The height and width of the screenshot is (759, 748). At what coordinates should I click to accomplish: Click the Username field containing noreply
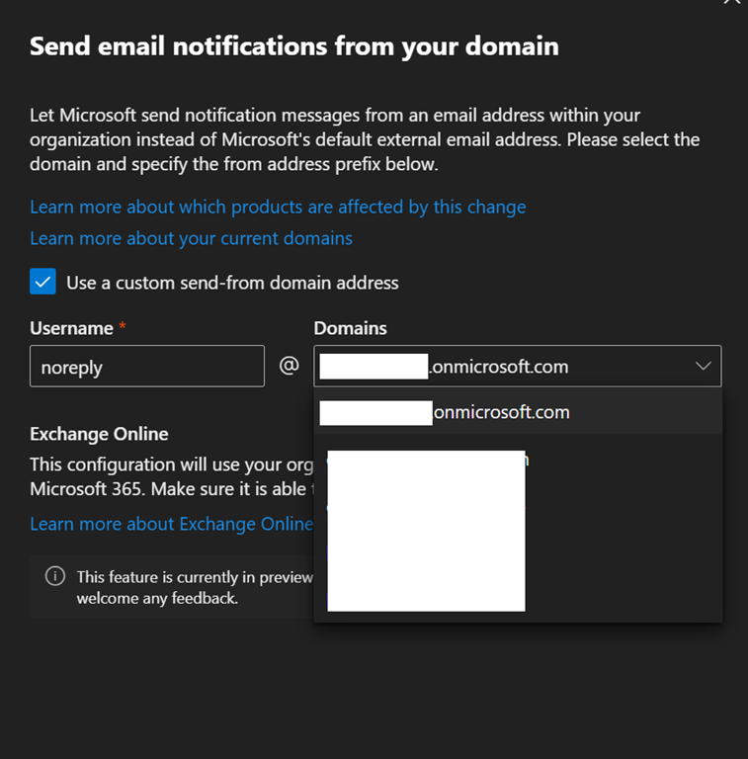[146, 367]
